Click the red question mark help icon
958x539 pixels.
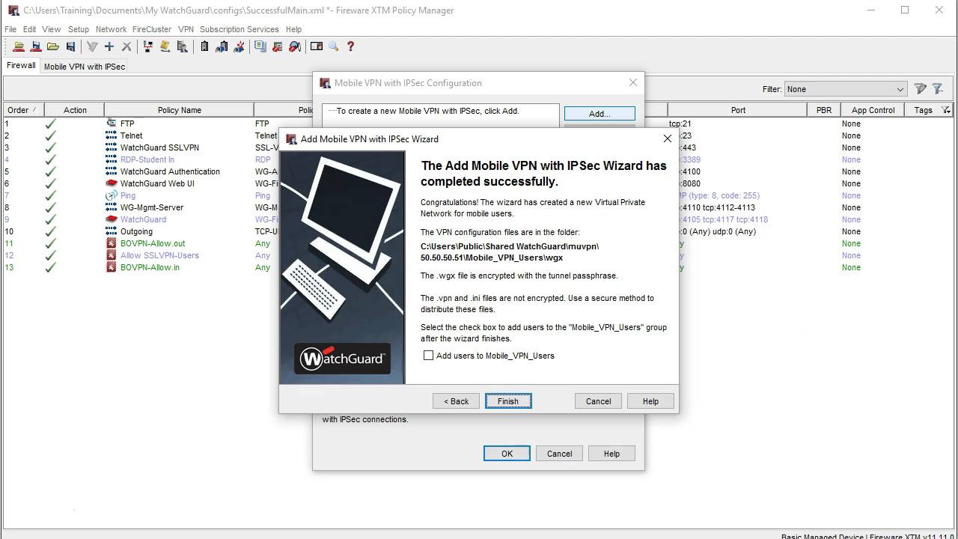350,46
